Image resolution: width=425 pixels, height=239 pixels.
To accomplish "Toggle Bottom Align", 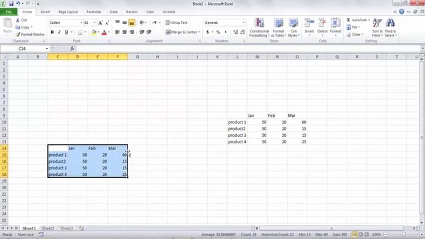I will (131, 23).
